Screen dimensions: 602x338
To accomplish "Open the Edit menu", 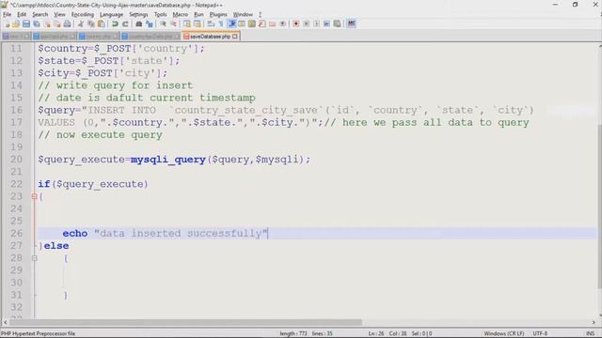I will pos(22,14).
